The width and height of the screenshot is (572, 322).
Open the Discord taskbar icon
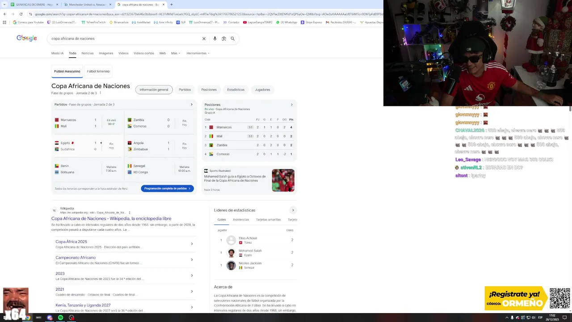coord(50,318)
